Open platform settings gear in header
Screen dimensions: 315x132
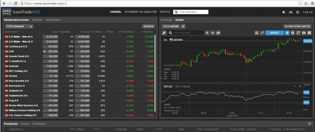click(x=297, y=12)
